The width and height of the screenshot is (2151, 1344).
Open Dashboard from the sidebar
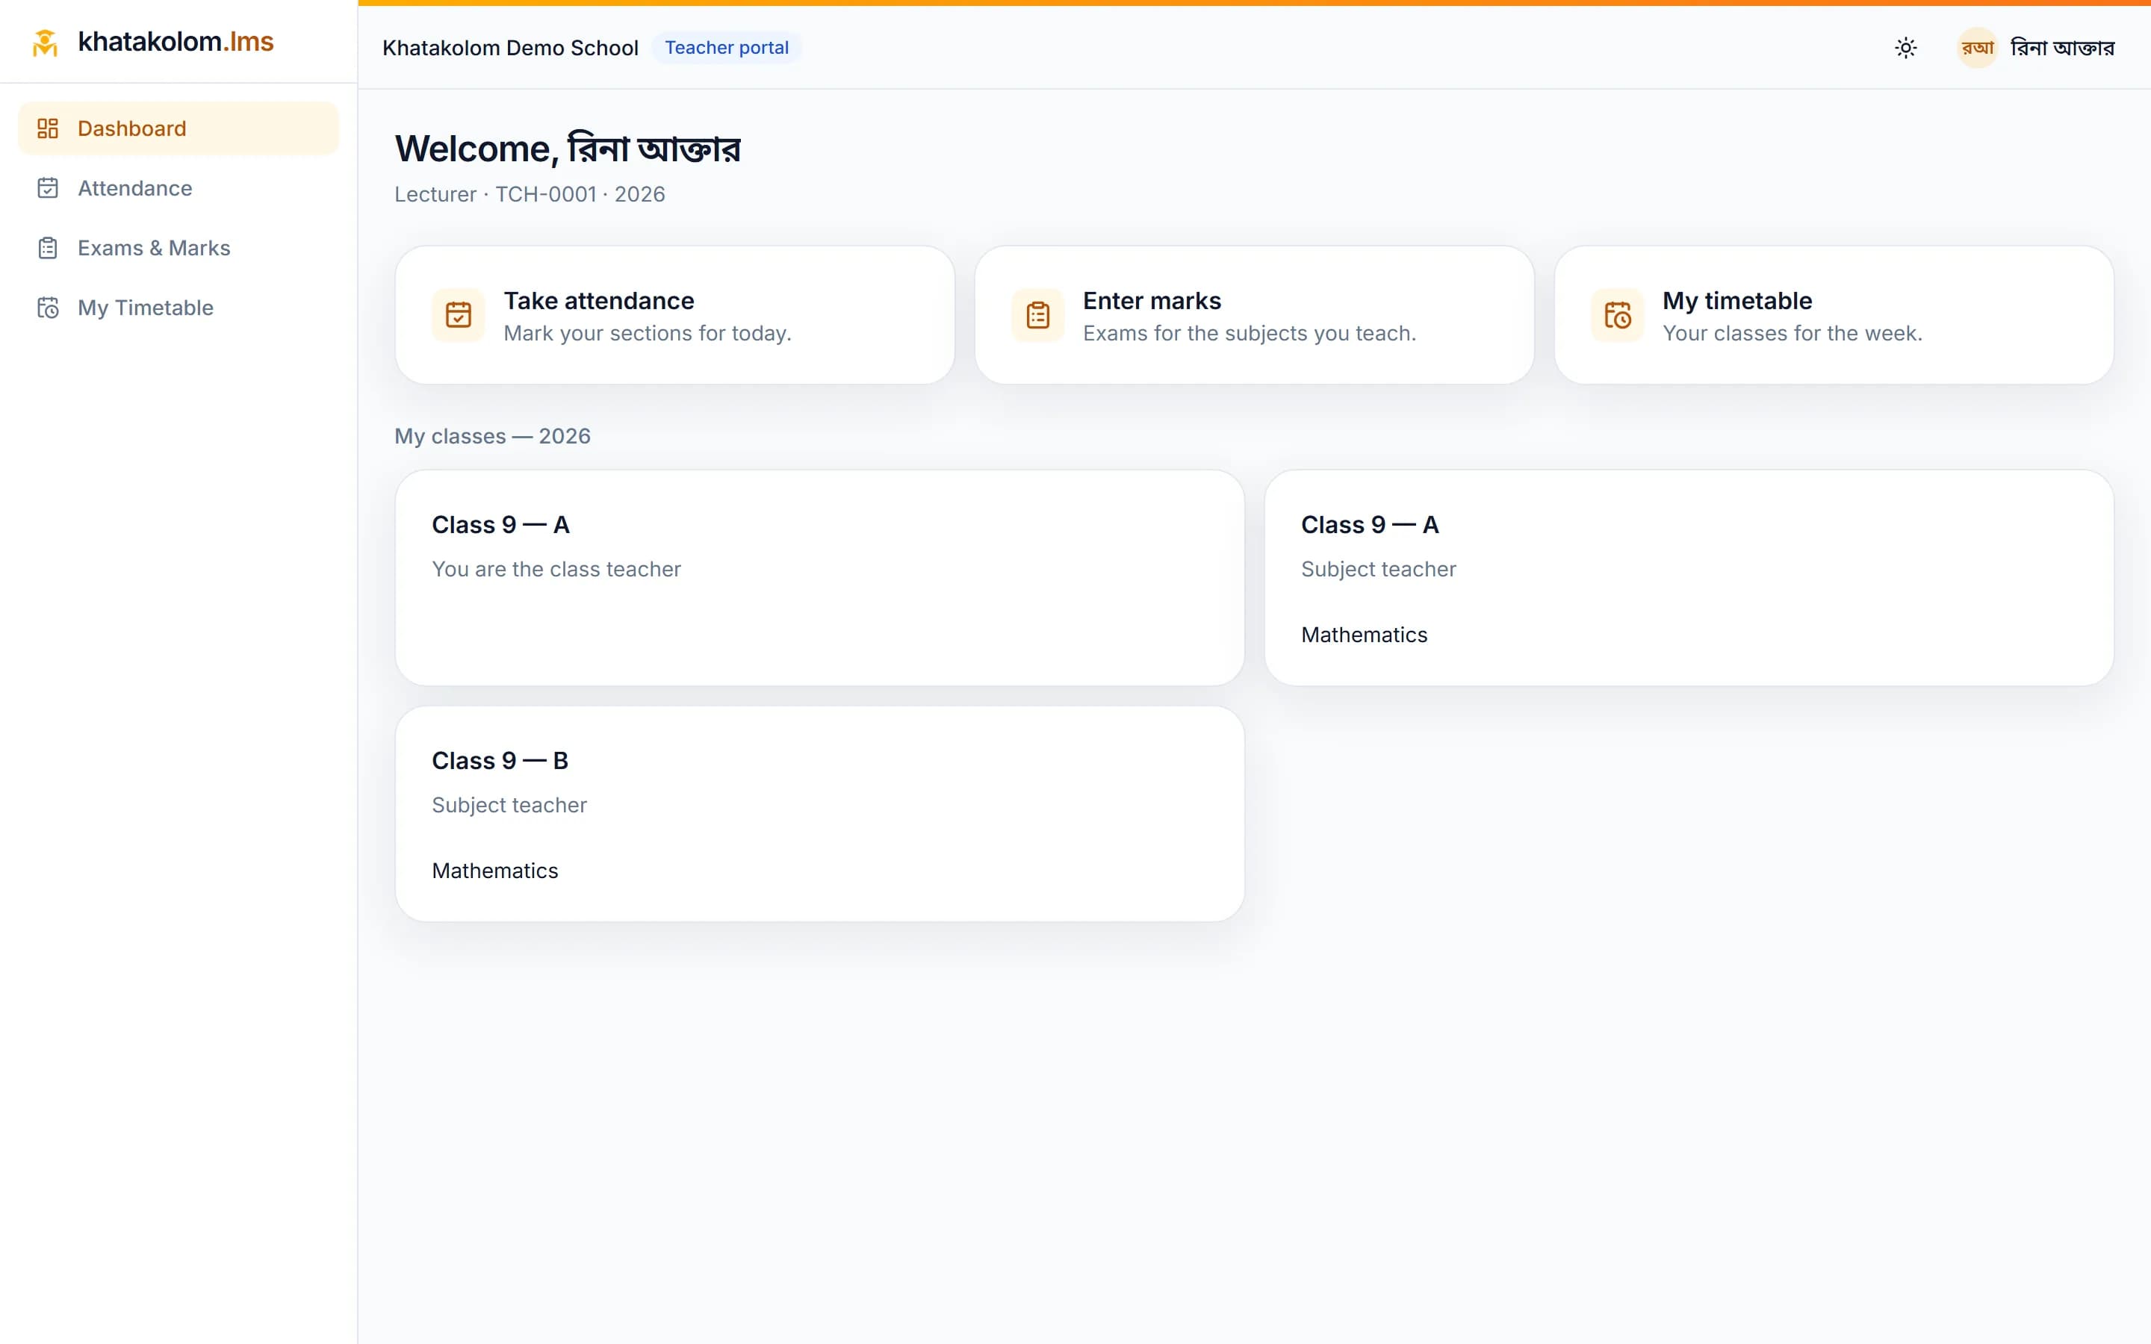(179, 129)
